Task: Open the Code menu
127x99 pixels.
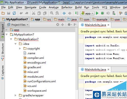Action: (43, 7)
